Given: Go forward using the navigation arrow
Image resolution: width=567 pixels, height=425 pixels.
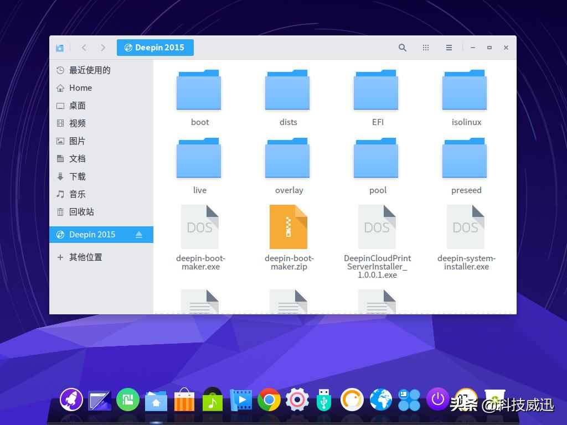Looking at the screenshot, I should click(103, 48).
